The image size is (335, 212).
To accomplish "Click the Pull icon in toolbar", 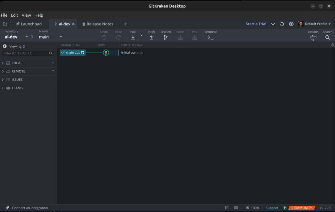I will point(133,37).
